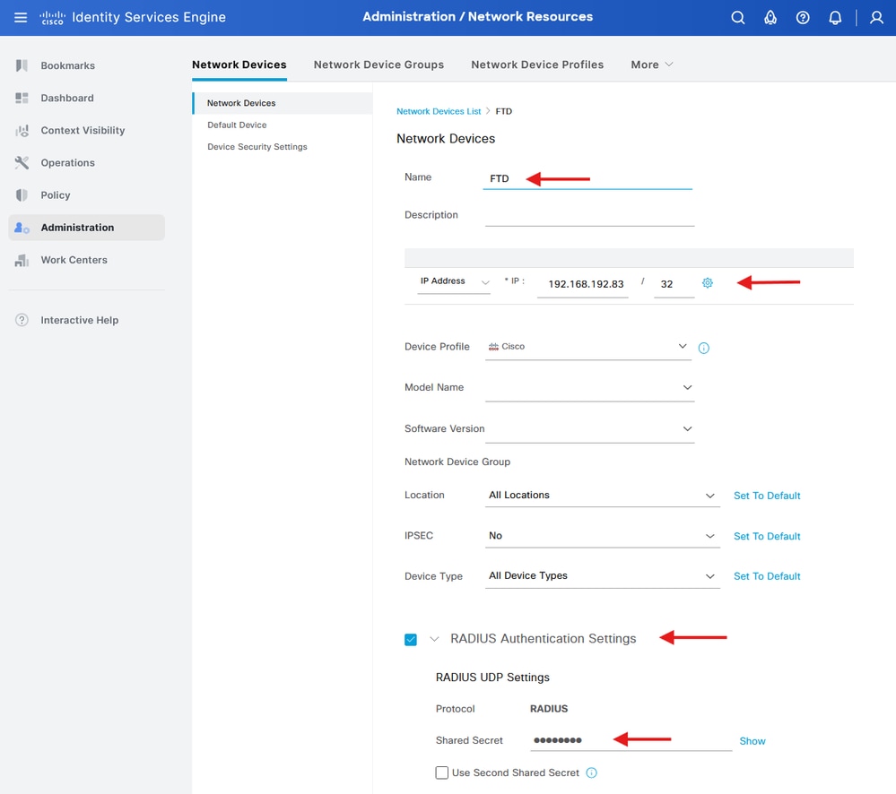Click the Shared Secret password field
This screenshot has height=794, width=896.
631,740
